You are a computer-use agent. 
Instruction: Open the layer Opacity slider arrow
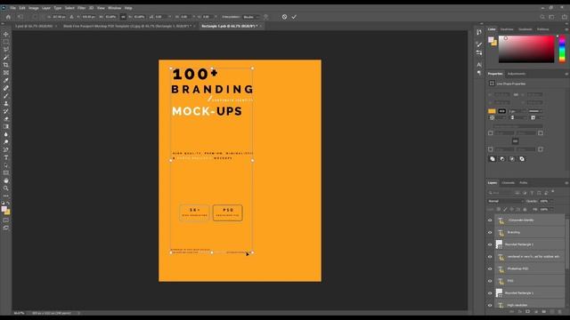(x=551, y=201)
